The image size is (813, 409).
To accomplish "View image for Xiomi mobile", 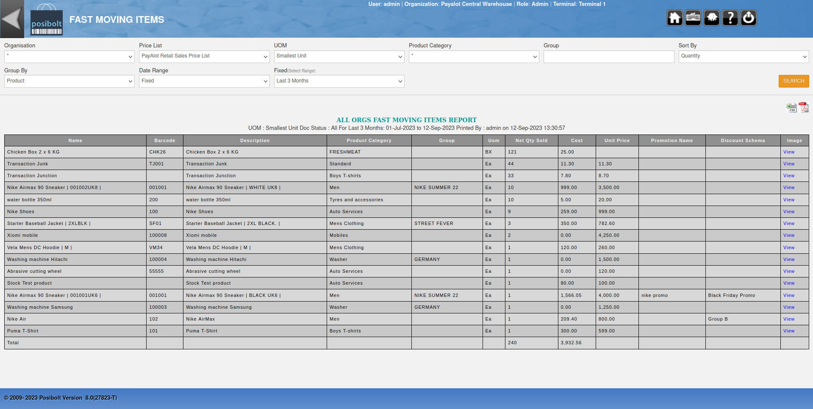I will (x=789, y=236).
